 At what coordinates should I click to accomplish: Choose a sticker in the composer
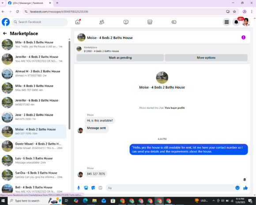point(93,188)
